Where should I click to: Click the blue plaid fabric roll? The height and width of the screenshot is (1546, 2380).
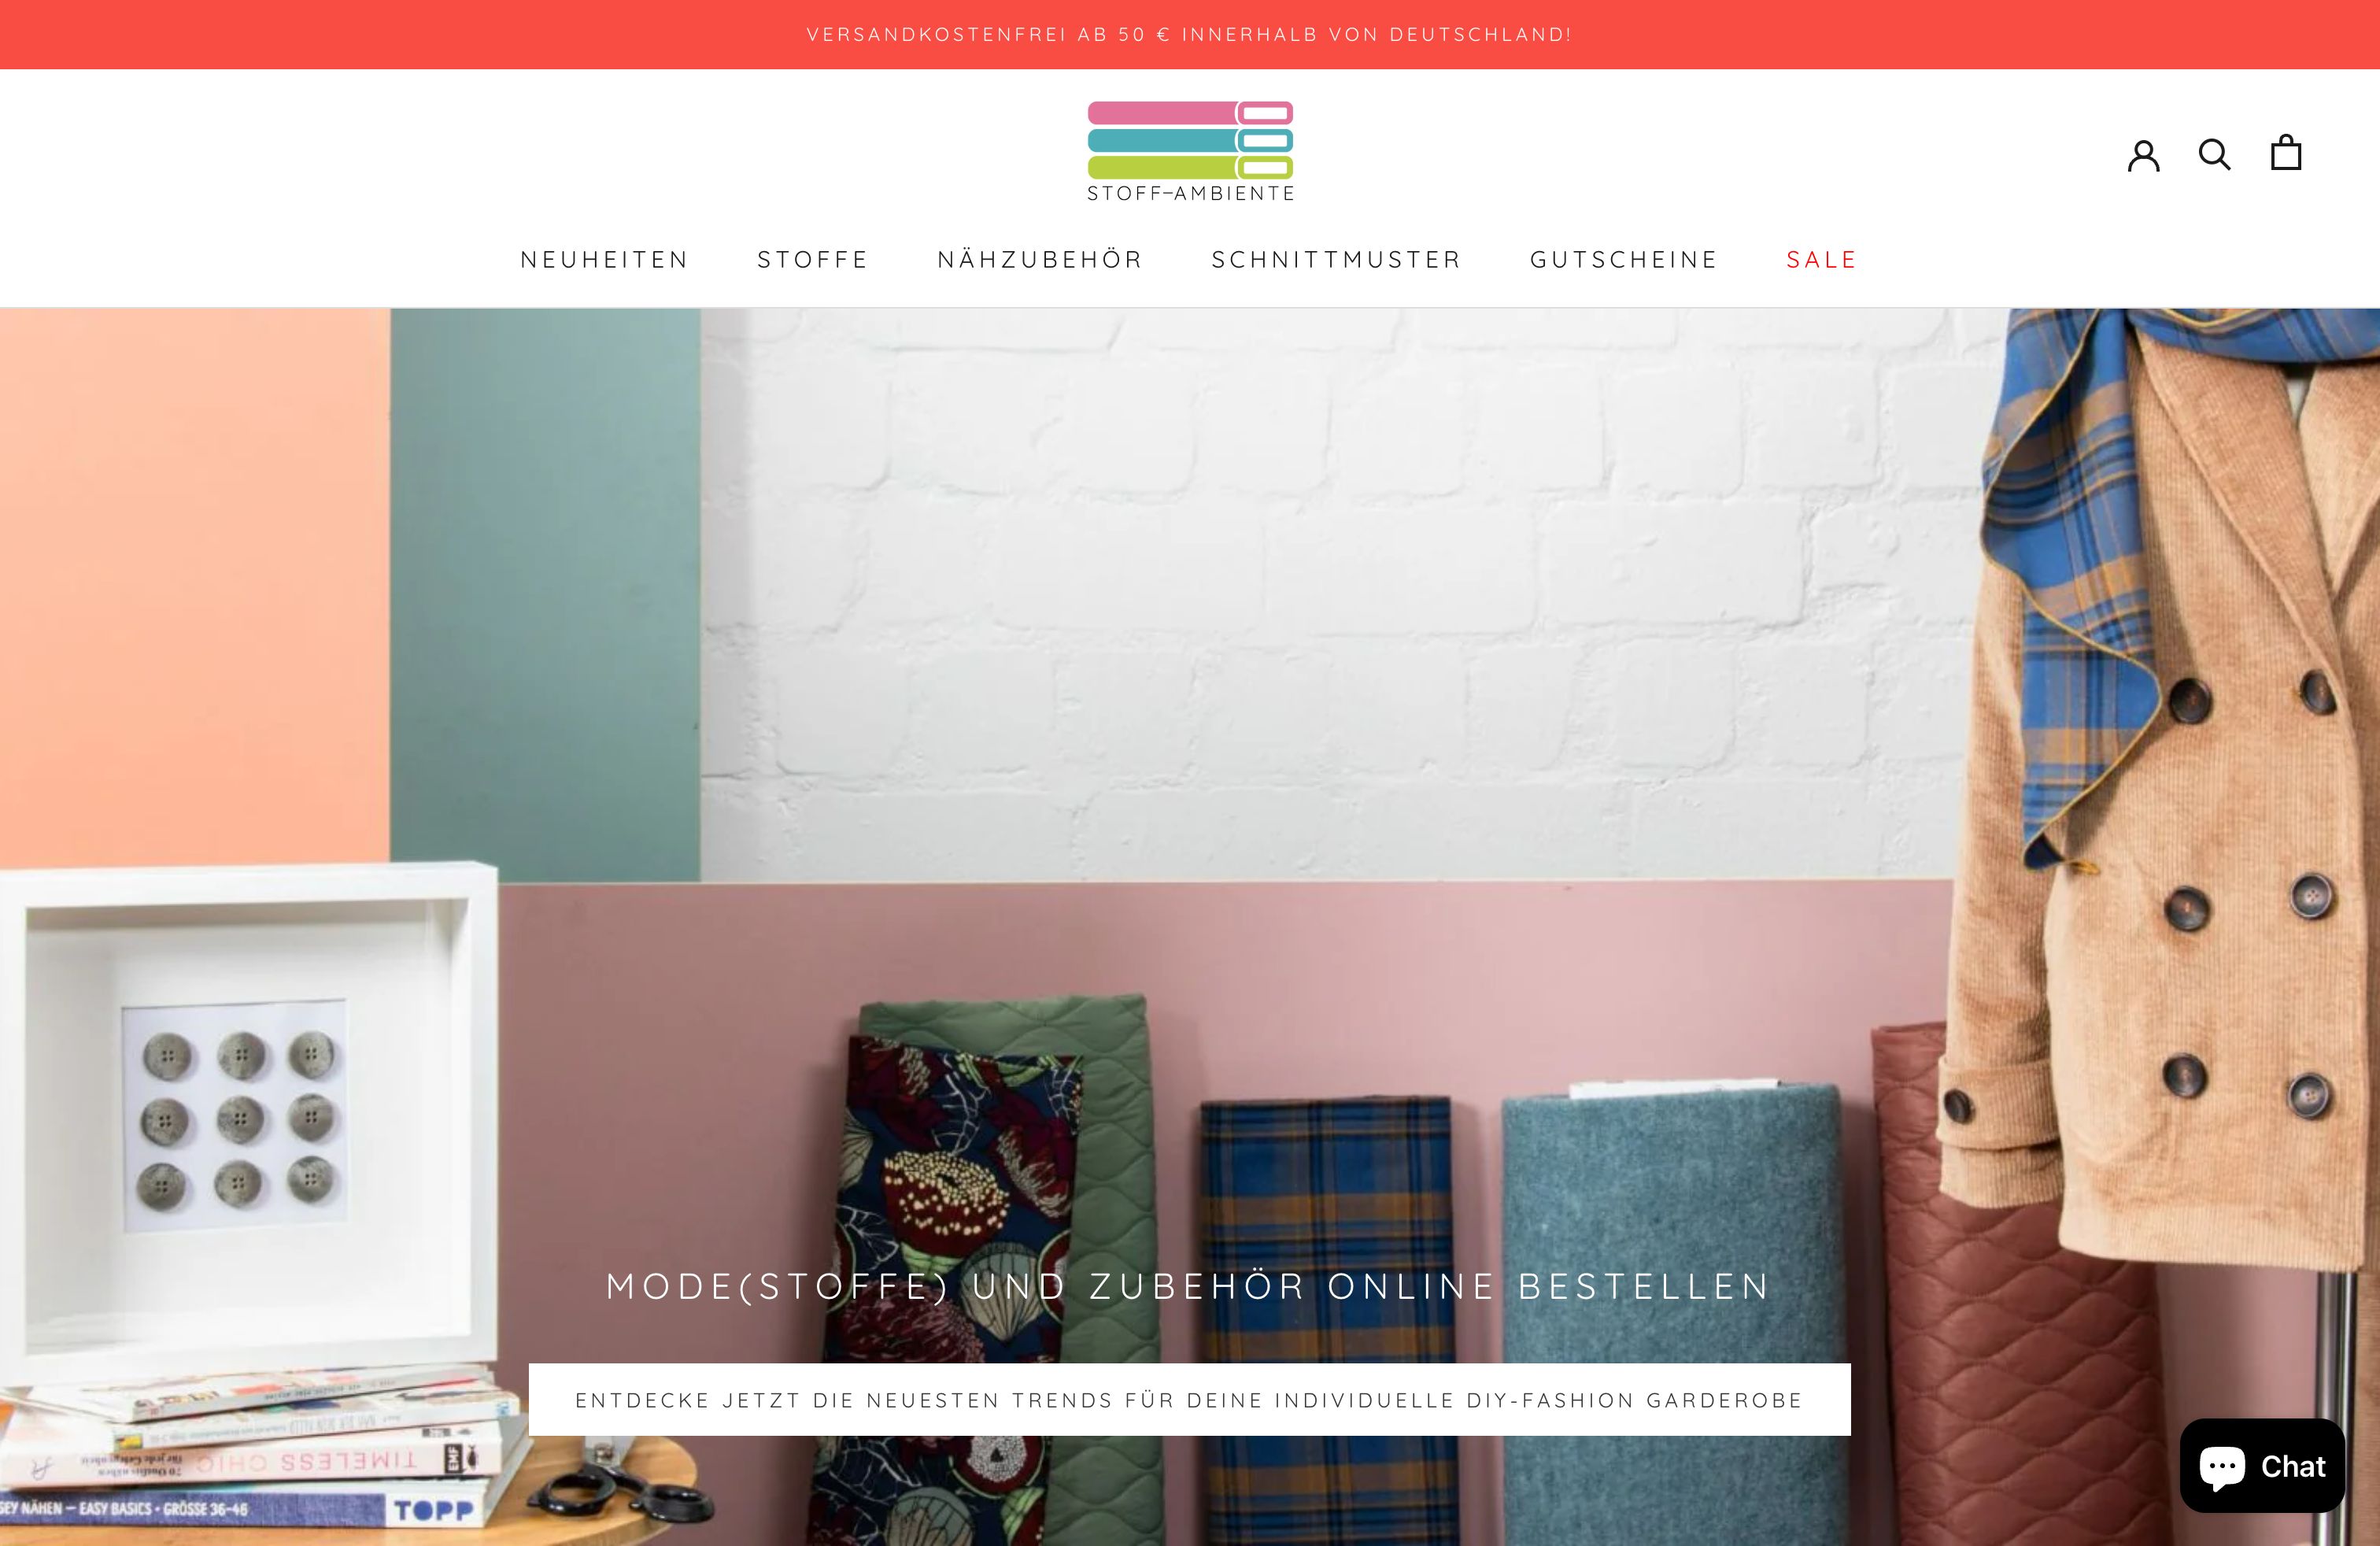tap(1327, 1320)
